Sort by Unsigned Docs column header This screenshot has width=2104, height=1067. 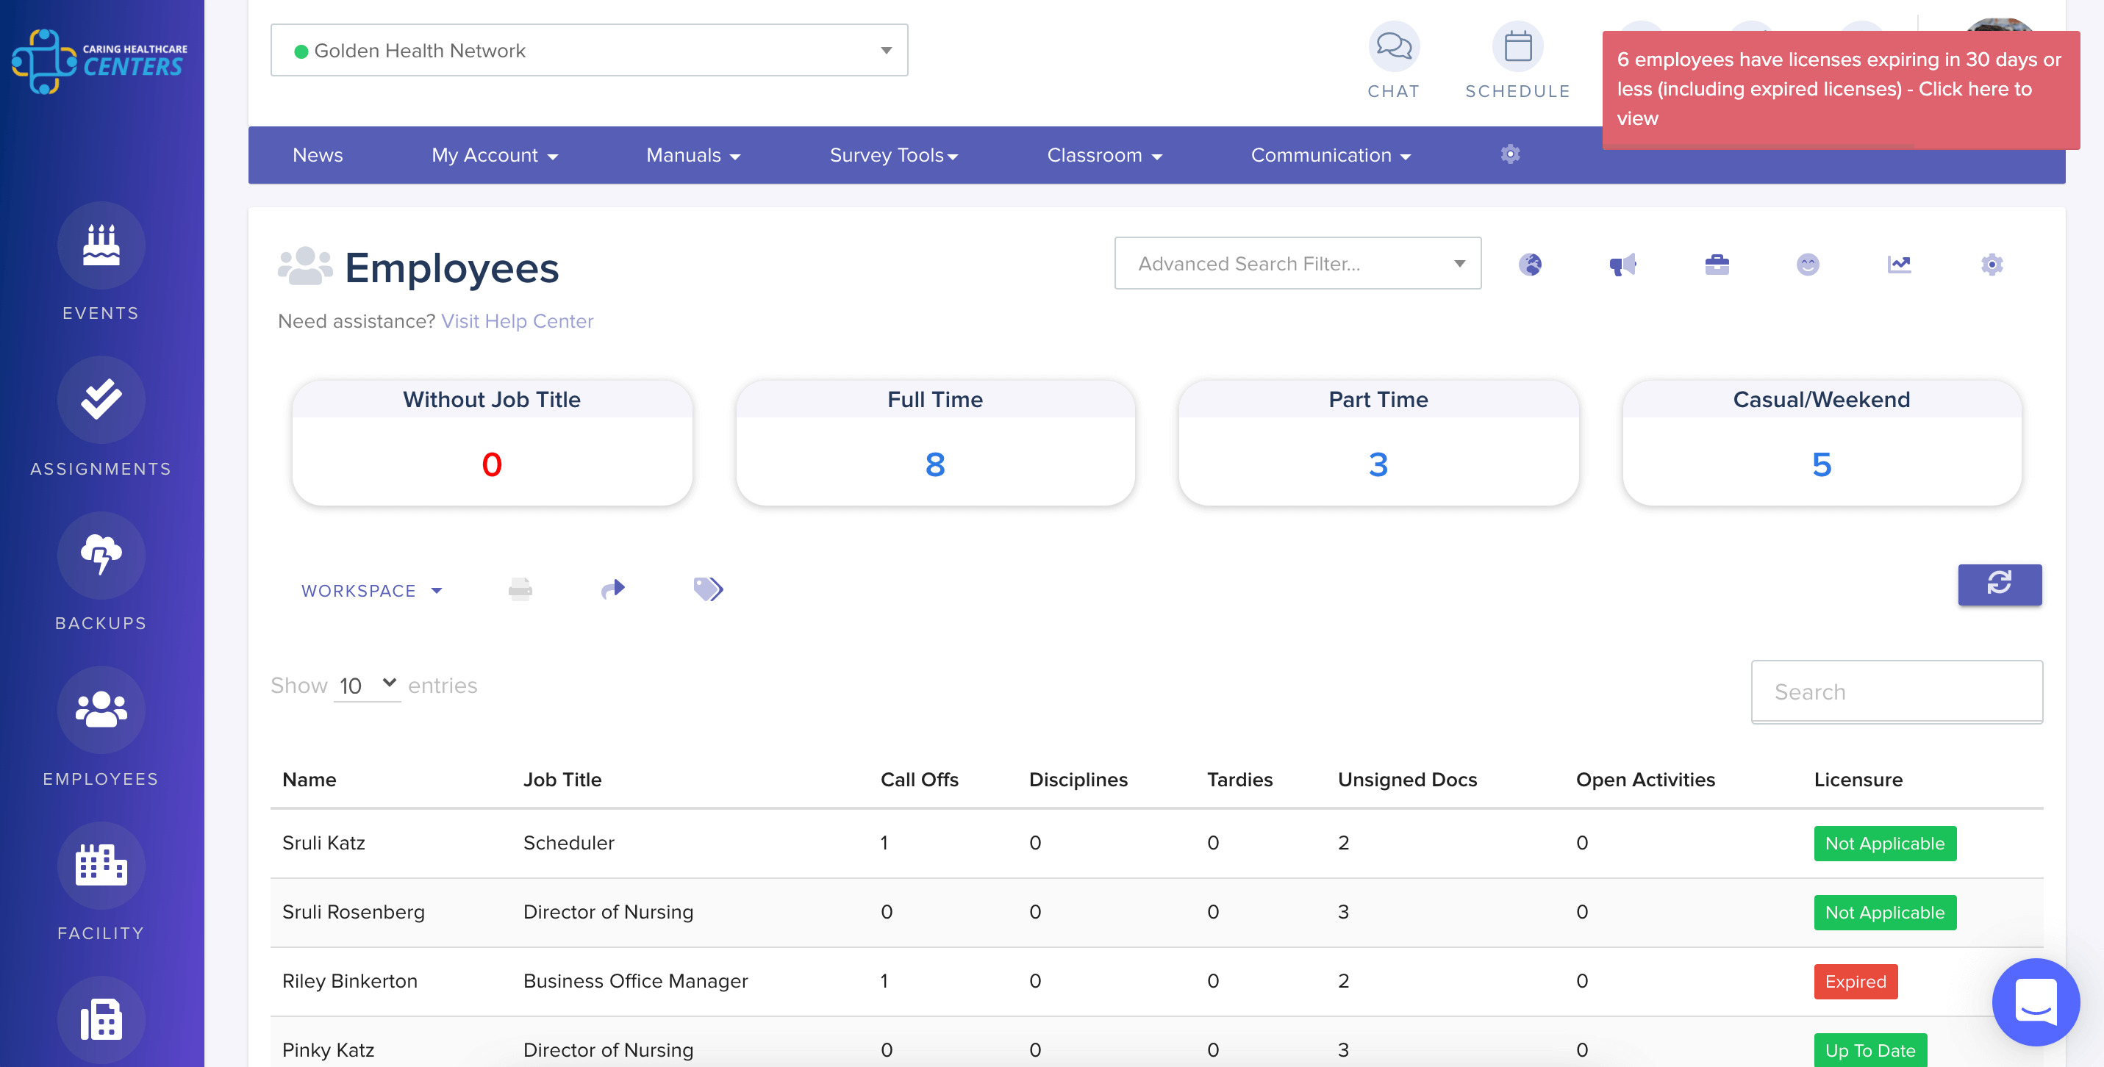coord(1407,780)
